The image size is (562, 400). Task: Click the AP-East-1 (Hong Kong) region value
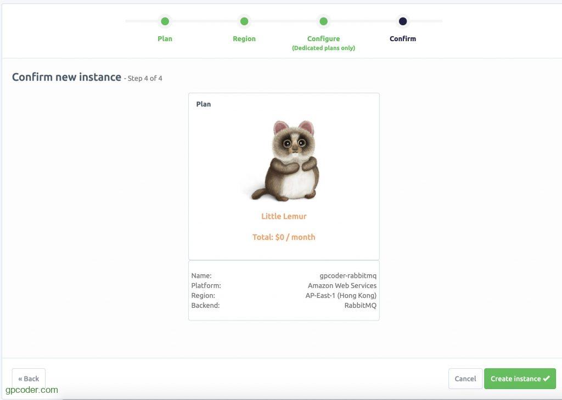[341, 295]
